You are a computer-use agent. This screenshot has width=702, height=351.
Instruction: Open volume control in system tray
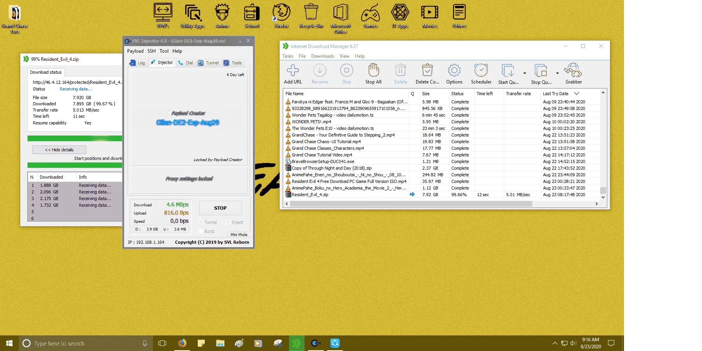coord(573,343)
